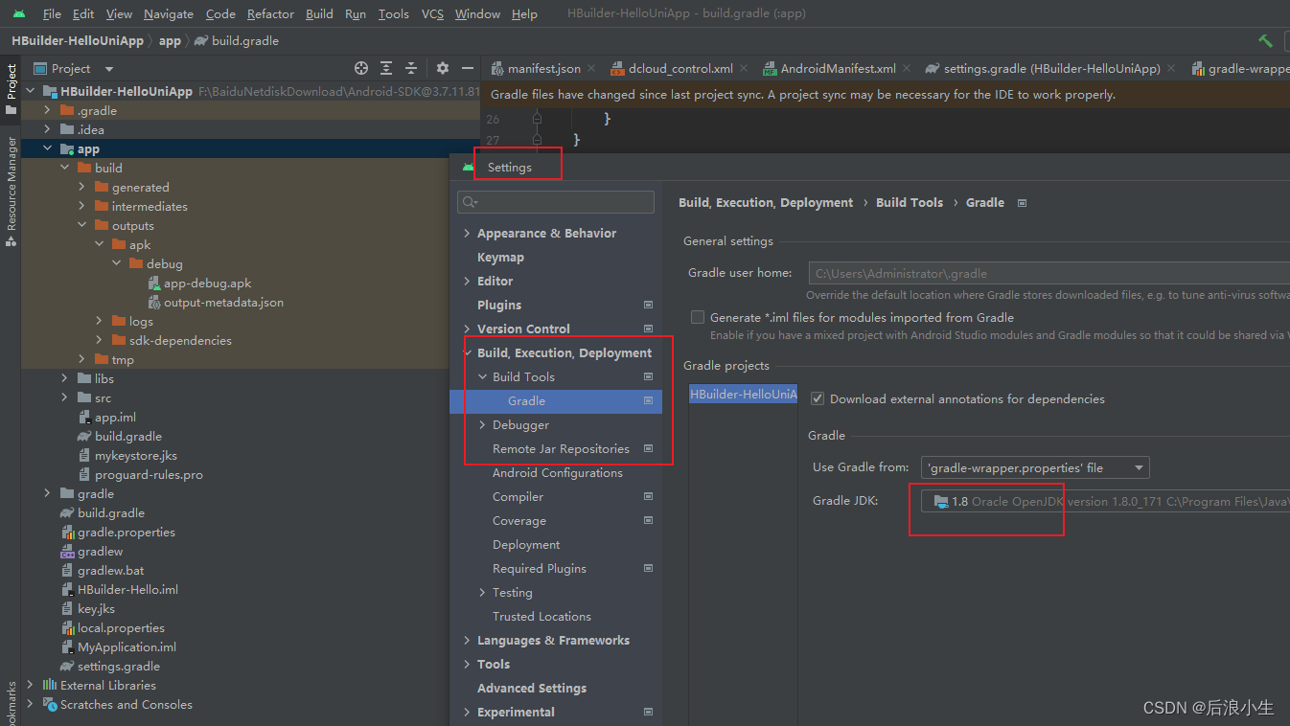This screenshot has width=1290, height=726.
Task: Expand the Appearance & Behavior settings section
Action: tap(467, 233)
